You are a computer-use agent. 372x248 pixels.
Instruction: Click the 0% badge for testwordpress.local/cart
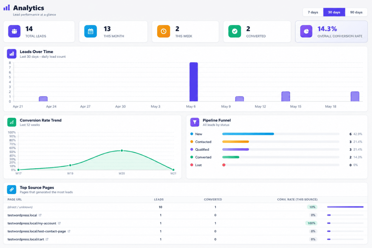(313, 239)
